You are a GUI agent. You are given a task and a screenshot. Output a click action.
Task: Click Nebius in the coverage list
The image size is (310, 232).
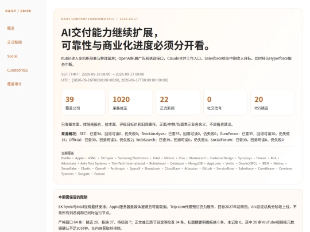pyautogui.click(x=278, y=163)
